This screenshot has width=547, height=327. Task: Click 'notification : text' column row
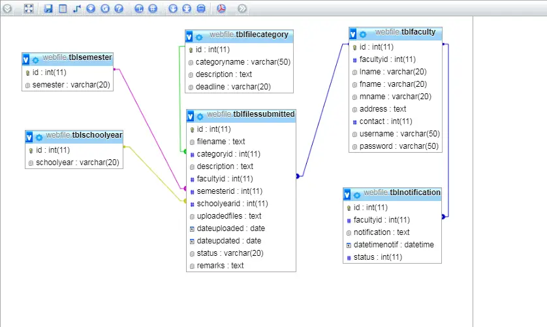[392, 232]
